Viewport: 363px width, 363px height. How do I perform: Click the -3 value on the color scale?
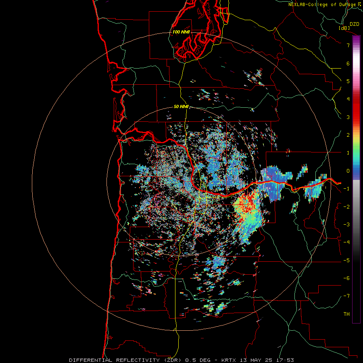pyautogui.click(x=346, y=225)
